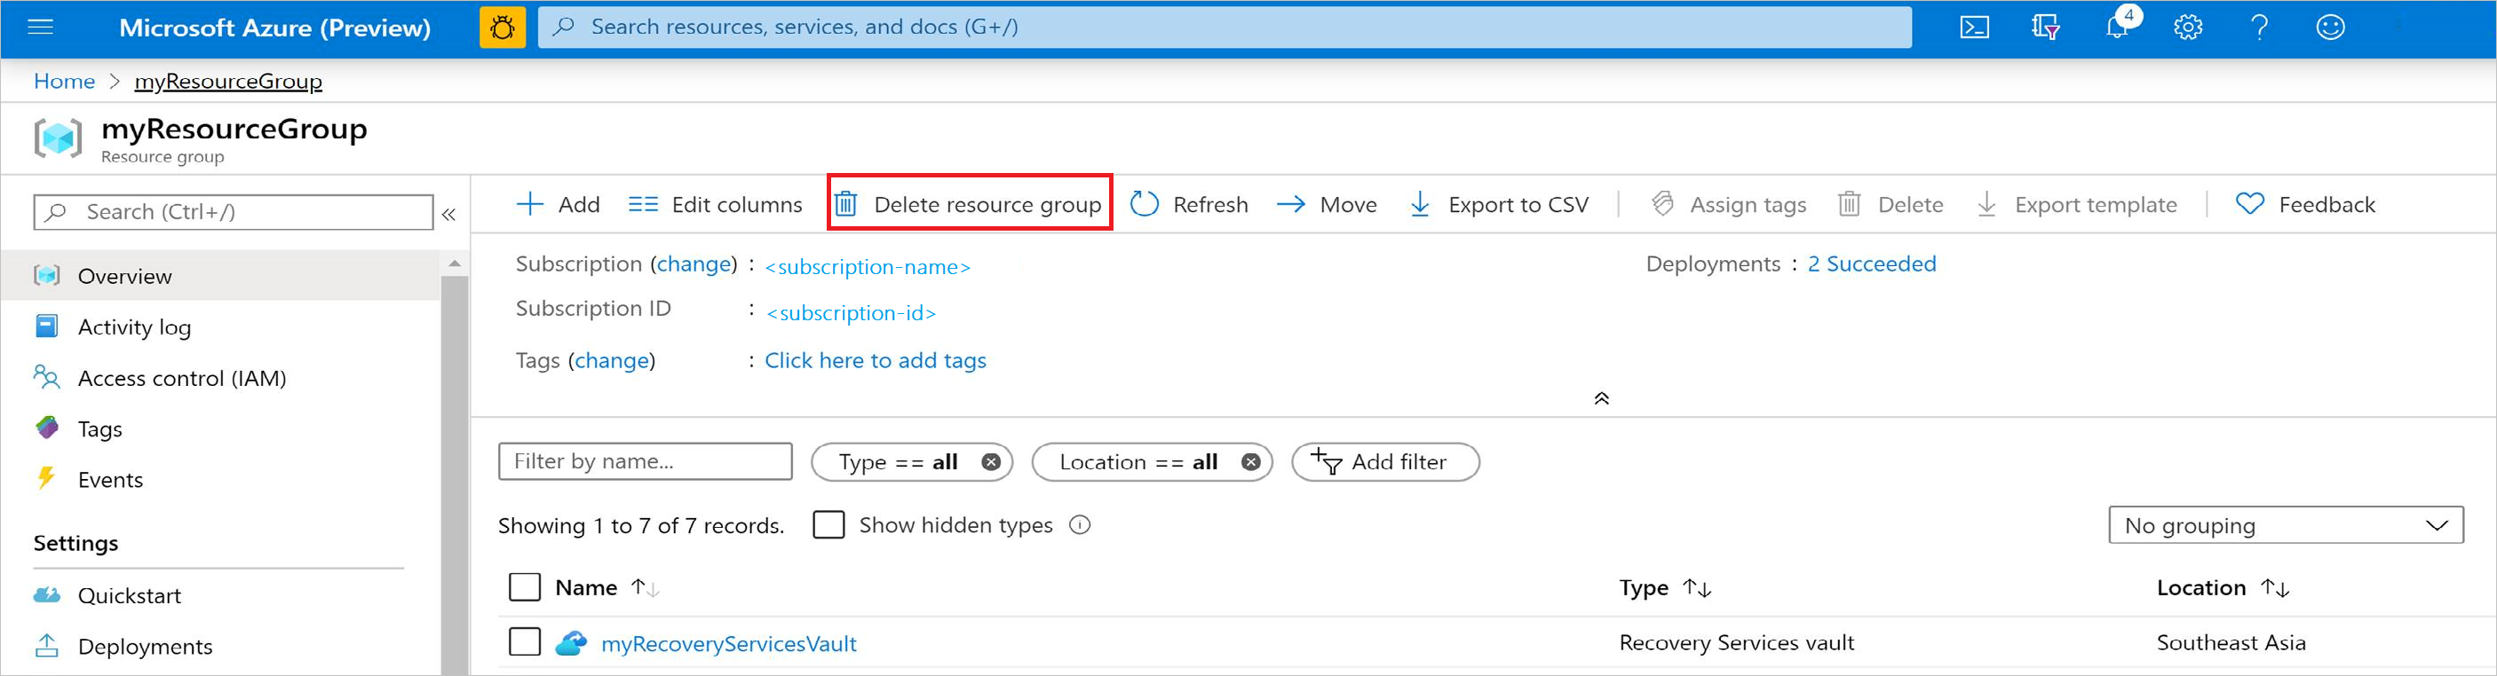Image resolution: width=2497 pixels, height=676 pixels.
Task: Click the bug report icon
Action: (502, 28)
